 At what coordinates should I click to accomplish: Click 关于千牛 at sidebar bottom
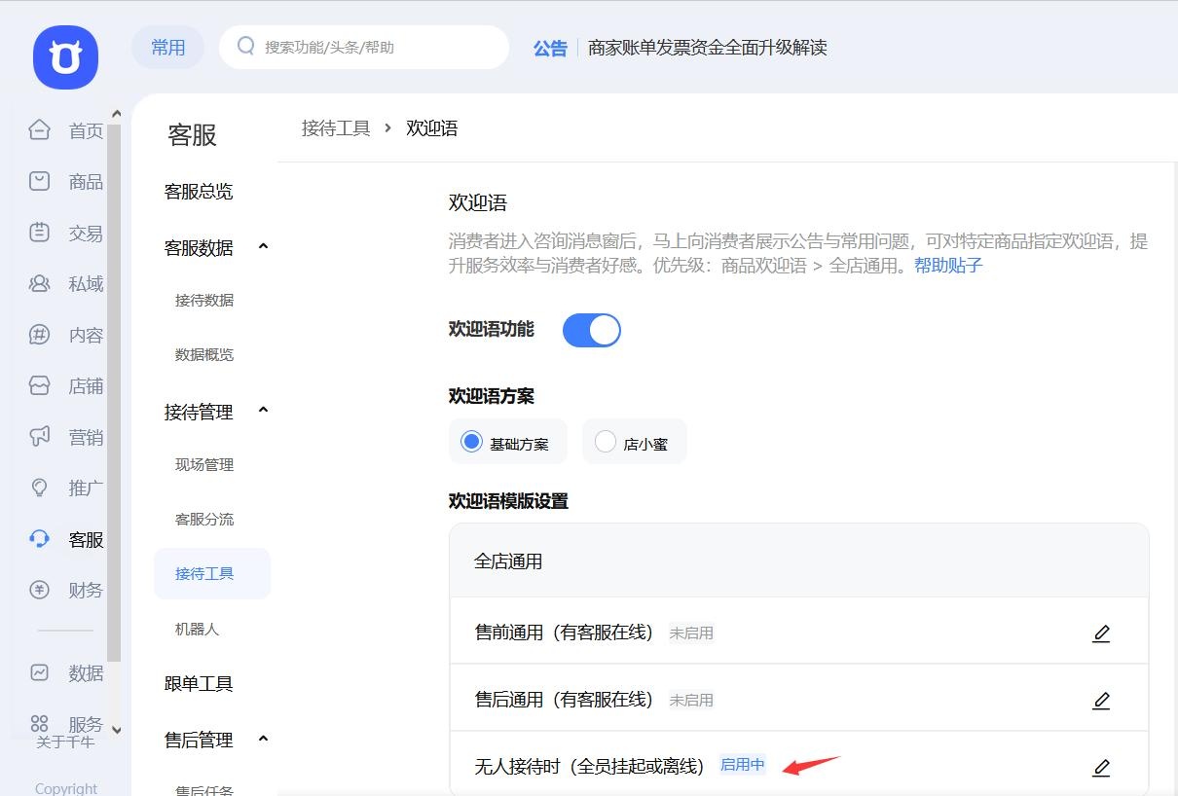[x=65, y=742]
